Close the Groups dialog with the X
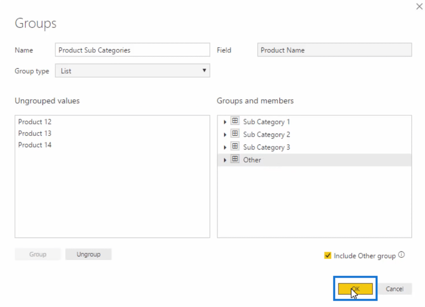 (419, 6)
